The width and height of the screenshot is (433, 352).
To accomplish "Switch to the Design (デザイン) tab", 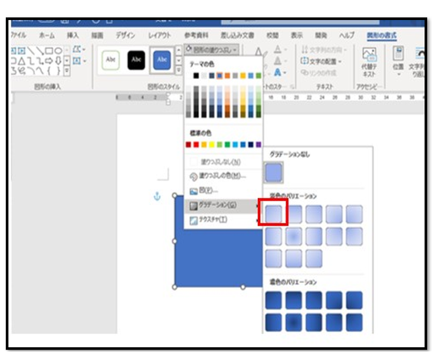I will tap(126, 35).
